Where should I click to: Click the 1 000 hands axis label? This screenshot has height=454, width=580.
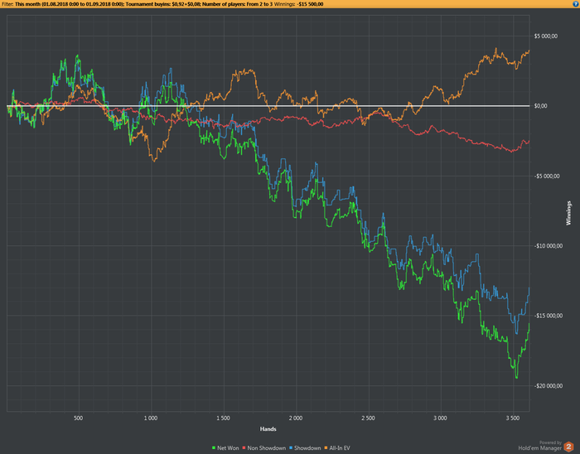tap(151, 418)
